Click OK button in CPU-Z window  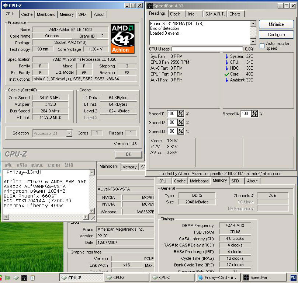128,154
